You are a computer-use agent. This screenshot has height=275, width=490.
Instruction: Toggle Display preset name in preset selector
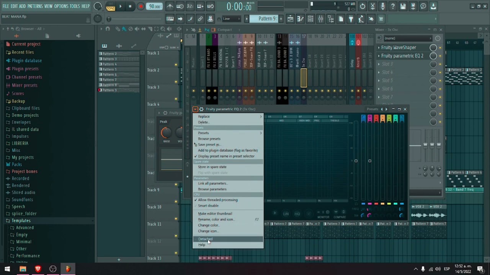[x=228, y=156]
